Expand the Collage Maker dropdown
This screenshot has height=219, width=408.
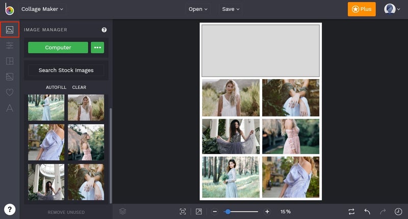point(42,9)
